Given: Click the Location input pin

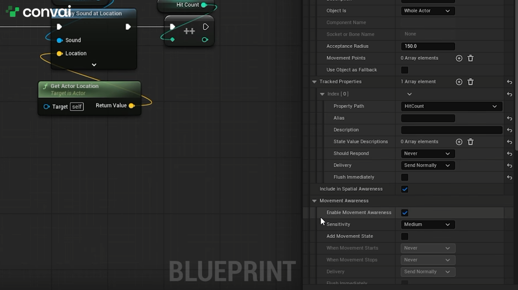Looking at the screenshot, I should [59, 53].
